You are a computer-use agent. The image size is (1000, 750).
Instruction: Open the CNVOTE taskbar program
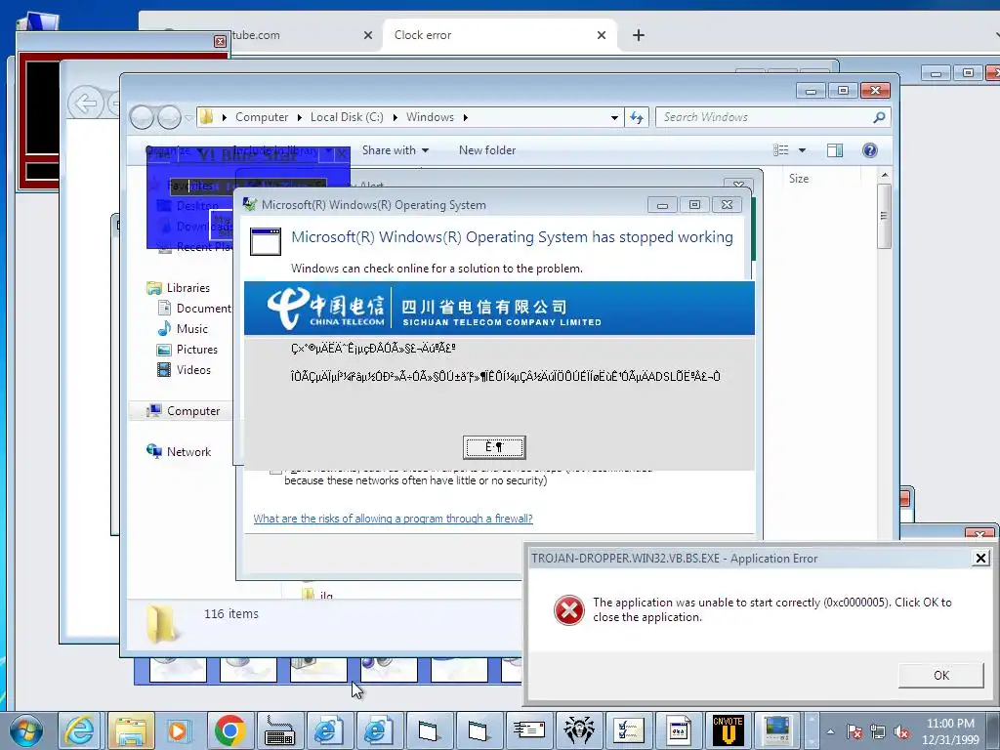click(x=728, y=730)
